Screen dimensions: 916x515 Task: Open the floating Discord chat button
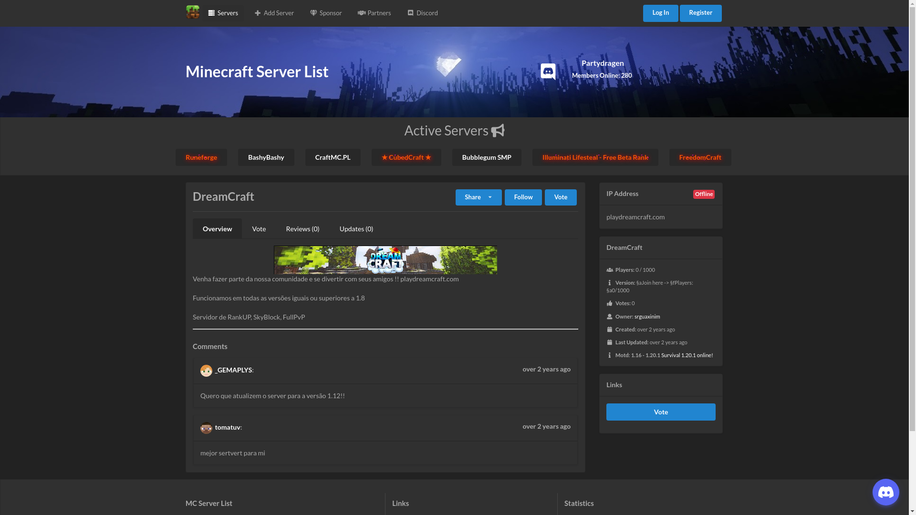886,492
